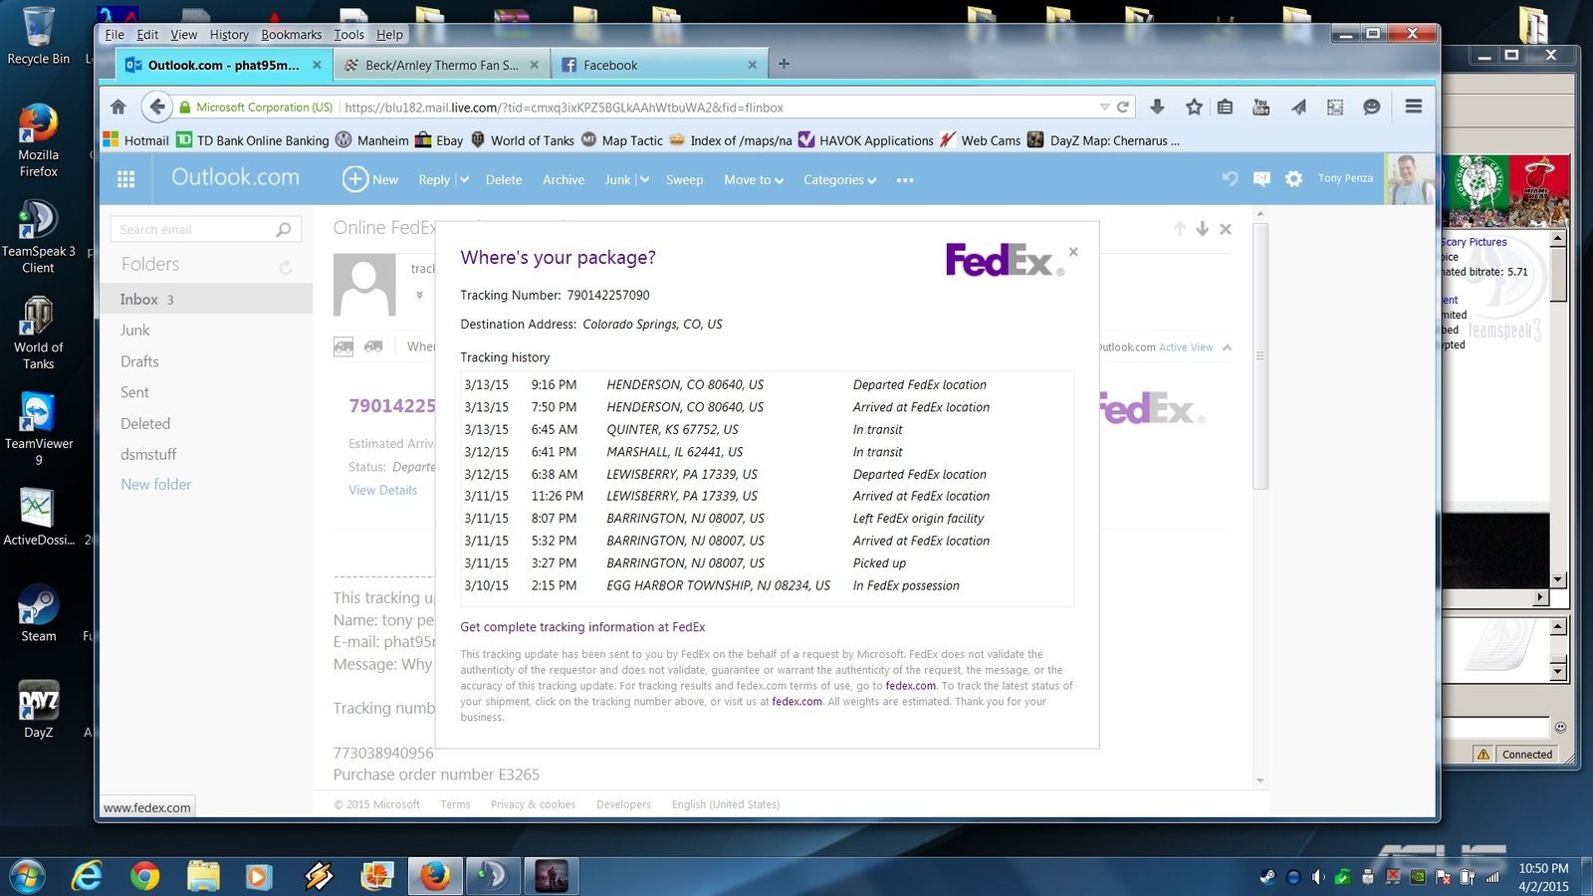Screen dimensions: 1593x896
Task: Create a New folder
Action: (x=156, y=484)
